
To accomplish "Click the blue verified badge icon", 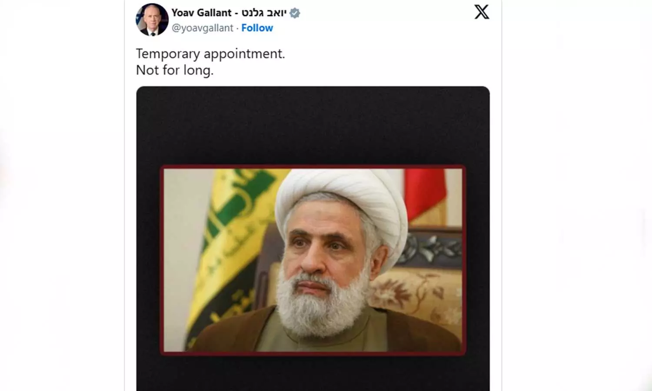I will coord(295,13).
